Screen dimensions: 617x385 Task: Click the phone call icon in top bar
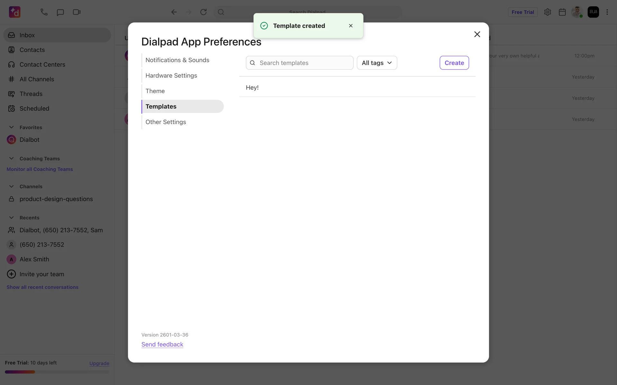(44, 12)
